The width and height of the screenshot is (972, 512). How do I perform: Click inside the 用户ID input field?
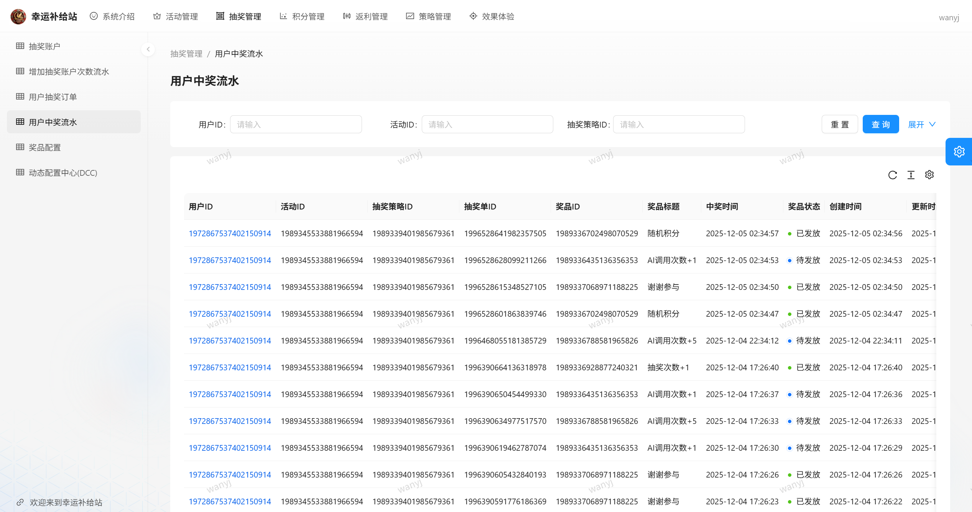[x=296, y=124]
